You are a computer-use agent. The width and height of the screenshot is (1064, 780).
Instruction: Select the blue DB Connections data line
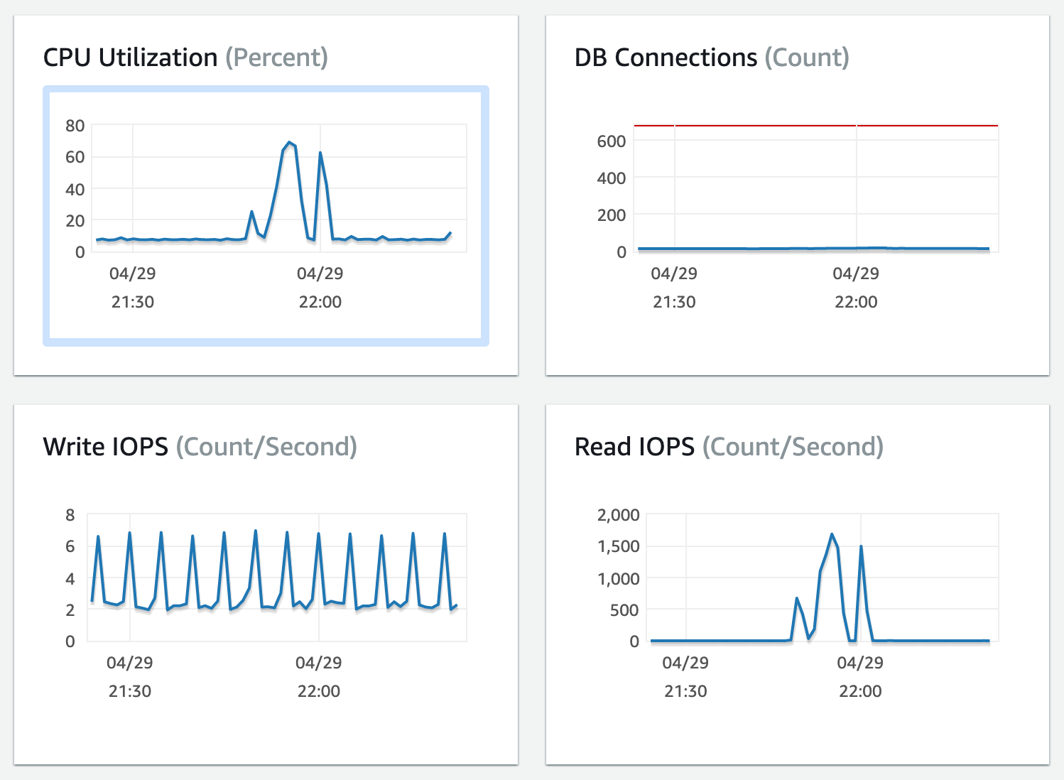point(817,249)
